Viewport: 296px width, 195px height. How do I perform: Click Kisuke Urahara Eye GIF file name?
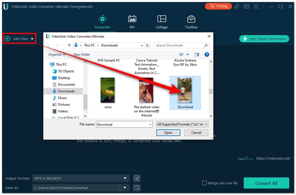click(185, 62)
